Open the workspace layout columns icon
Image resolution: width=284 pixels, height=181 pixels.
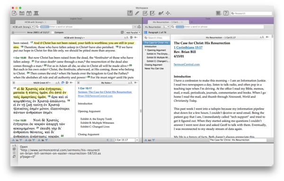click(x=218, y=13)
